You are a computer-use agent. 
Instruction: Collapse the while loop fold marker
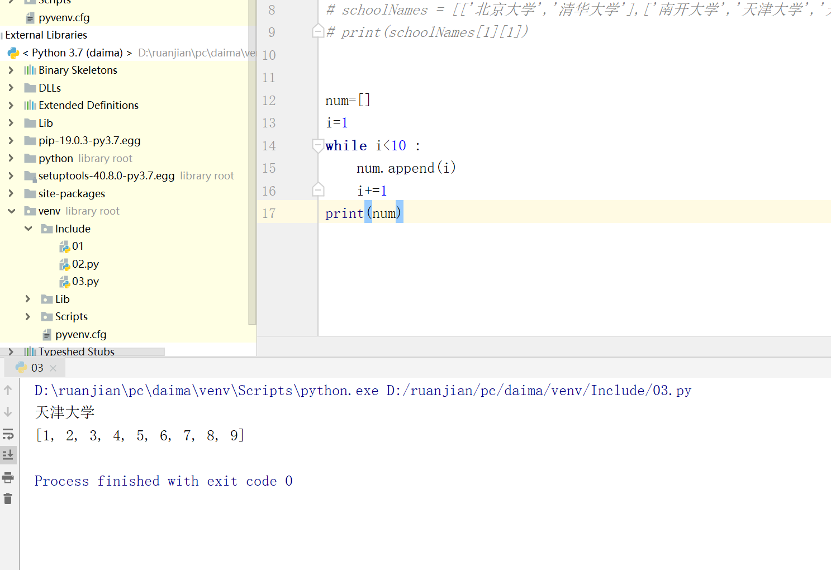(318, 145)
